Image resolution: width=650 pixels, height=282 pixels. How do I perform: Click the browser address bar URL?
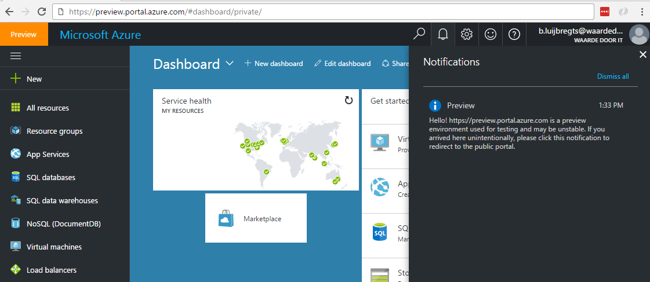click(x=165, y=12)
